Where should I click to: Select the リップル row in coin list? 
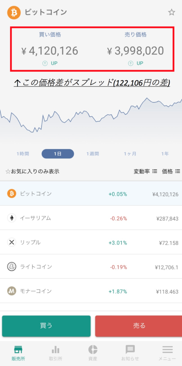(x=91, y=242)
